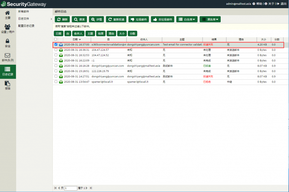The image size is (289, 192).
Task: Open the 黑名单 dropdown
Action: [x=210, y=19]
